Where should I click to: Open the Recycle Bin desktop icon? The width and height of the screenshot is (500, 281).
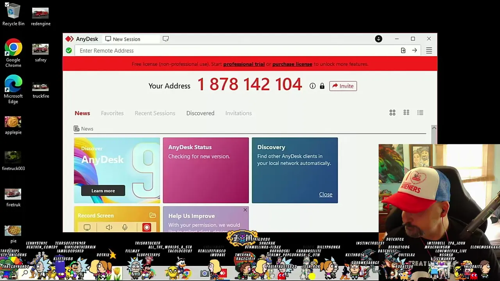[x=13, y=14]
